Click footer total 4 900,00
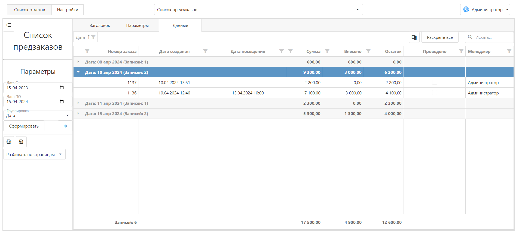Viewport: 516px width, 232px height. point(353,222)
